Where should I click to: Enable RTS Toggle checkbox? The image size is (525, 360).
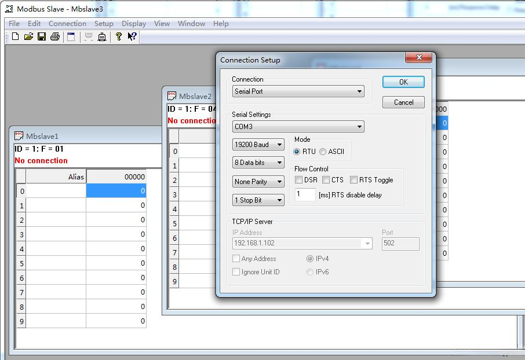pyautogui.click(x=353, y=180)
